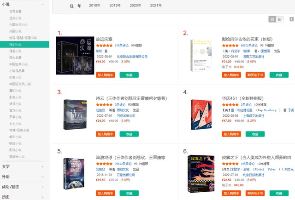
Task: Collapse the 小说 category with minus icon
Action: click(x=42, y=4)
